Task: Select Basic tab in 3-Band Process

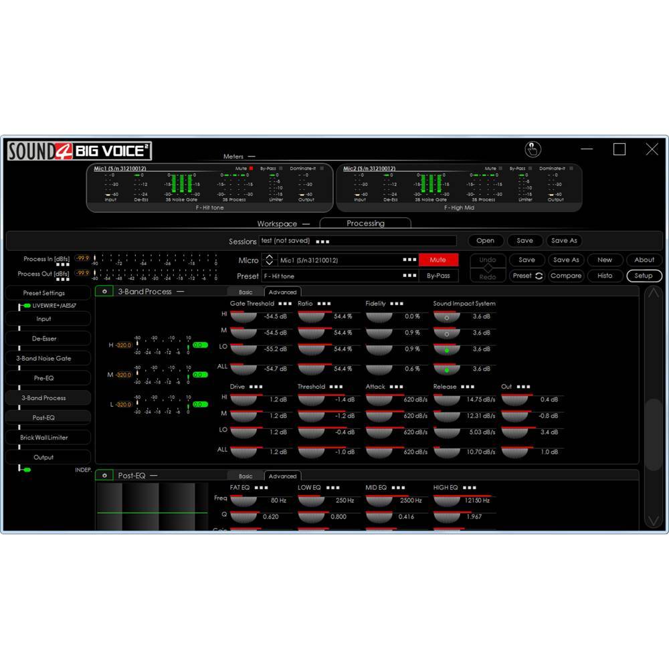Action: [246, 292]
